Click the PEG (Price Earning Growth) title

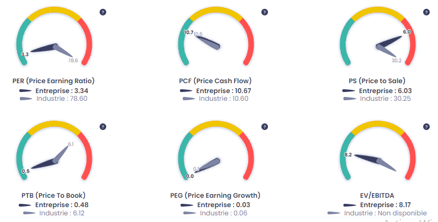coord(215,195)
